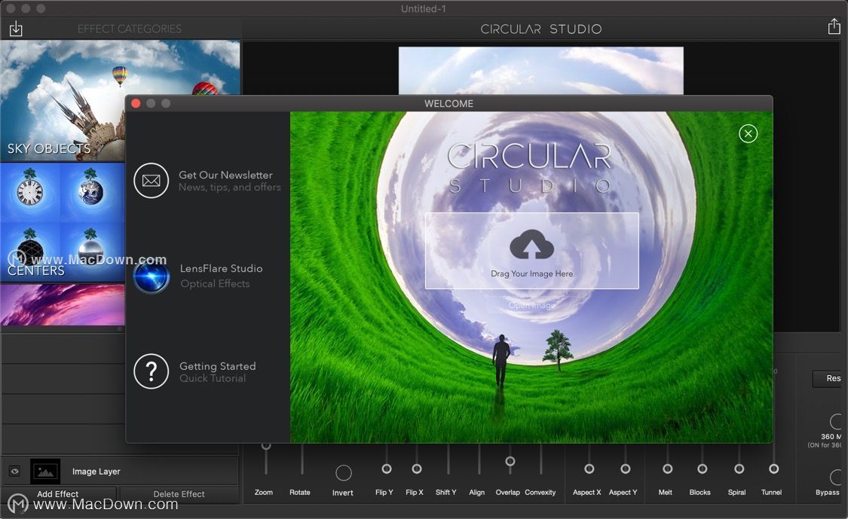The width and height of the screenshot is (848, 519).
Task: Click the Delete Effect button
Action: point(179,494)
